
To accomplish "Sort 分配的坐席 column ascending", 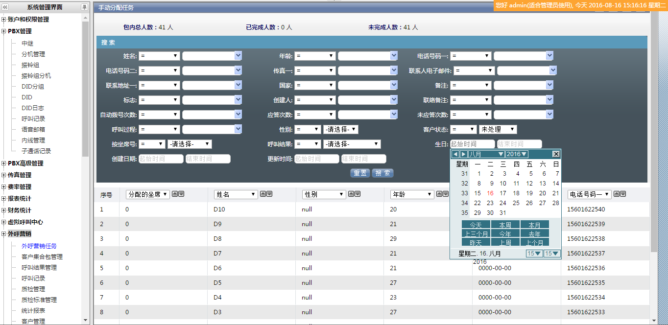I will pyautogui.click(x=174, y=194).
